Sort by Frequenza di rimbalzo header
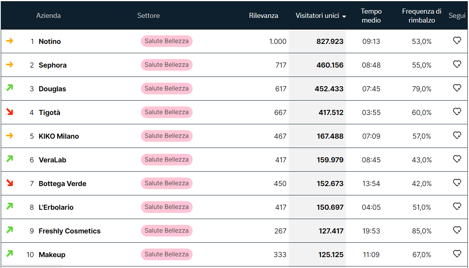 [x=422, y=16]
